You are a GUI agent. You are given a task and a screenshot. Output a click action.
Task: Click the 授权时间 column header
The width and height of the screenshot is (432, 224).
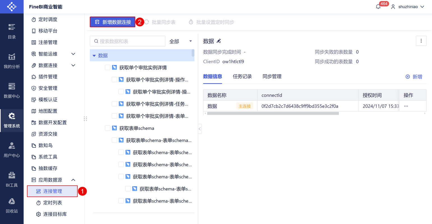click(379, 95)
